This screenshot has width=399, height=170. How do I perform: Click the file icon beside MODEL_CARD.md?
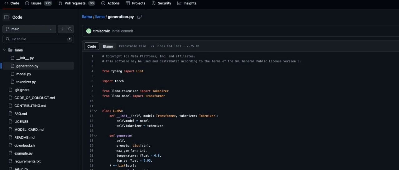coord(10,129)
